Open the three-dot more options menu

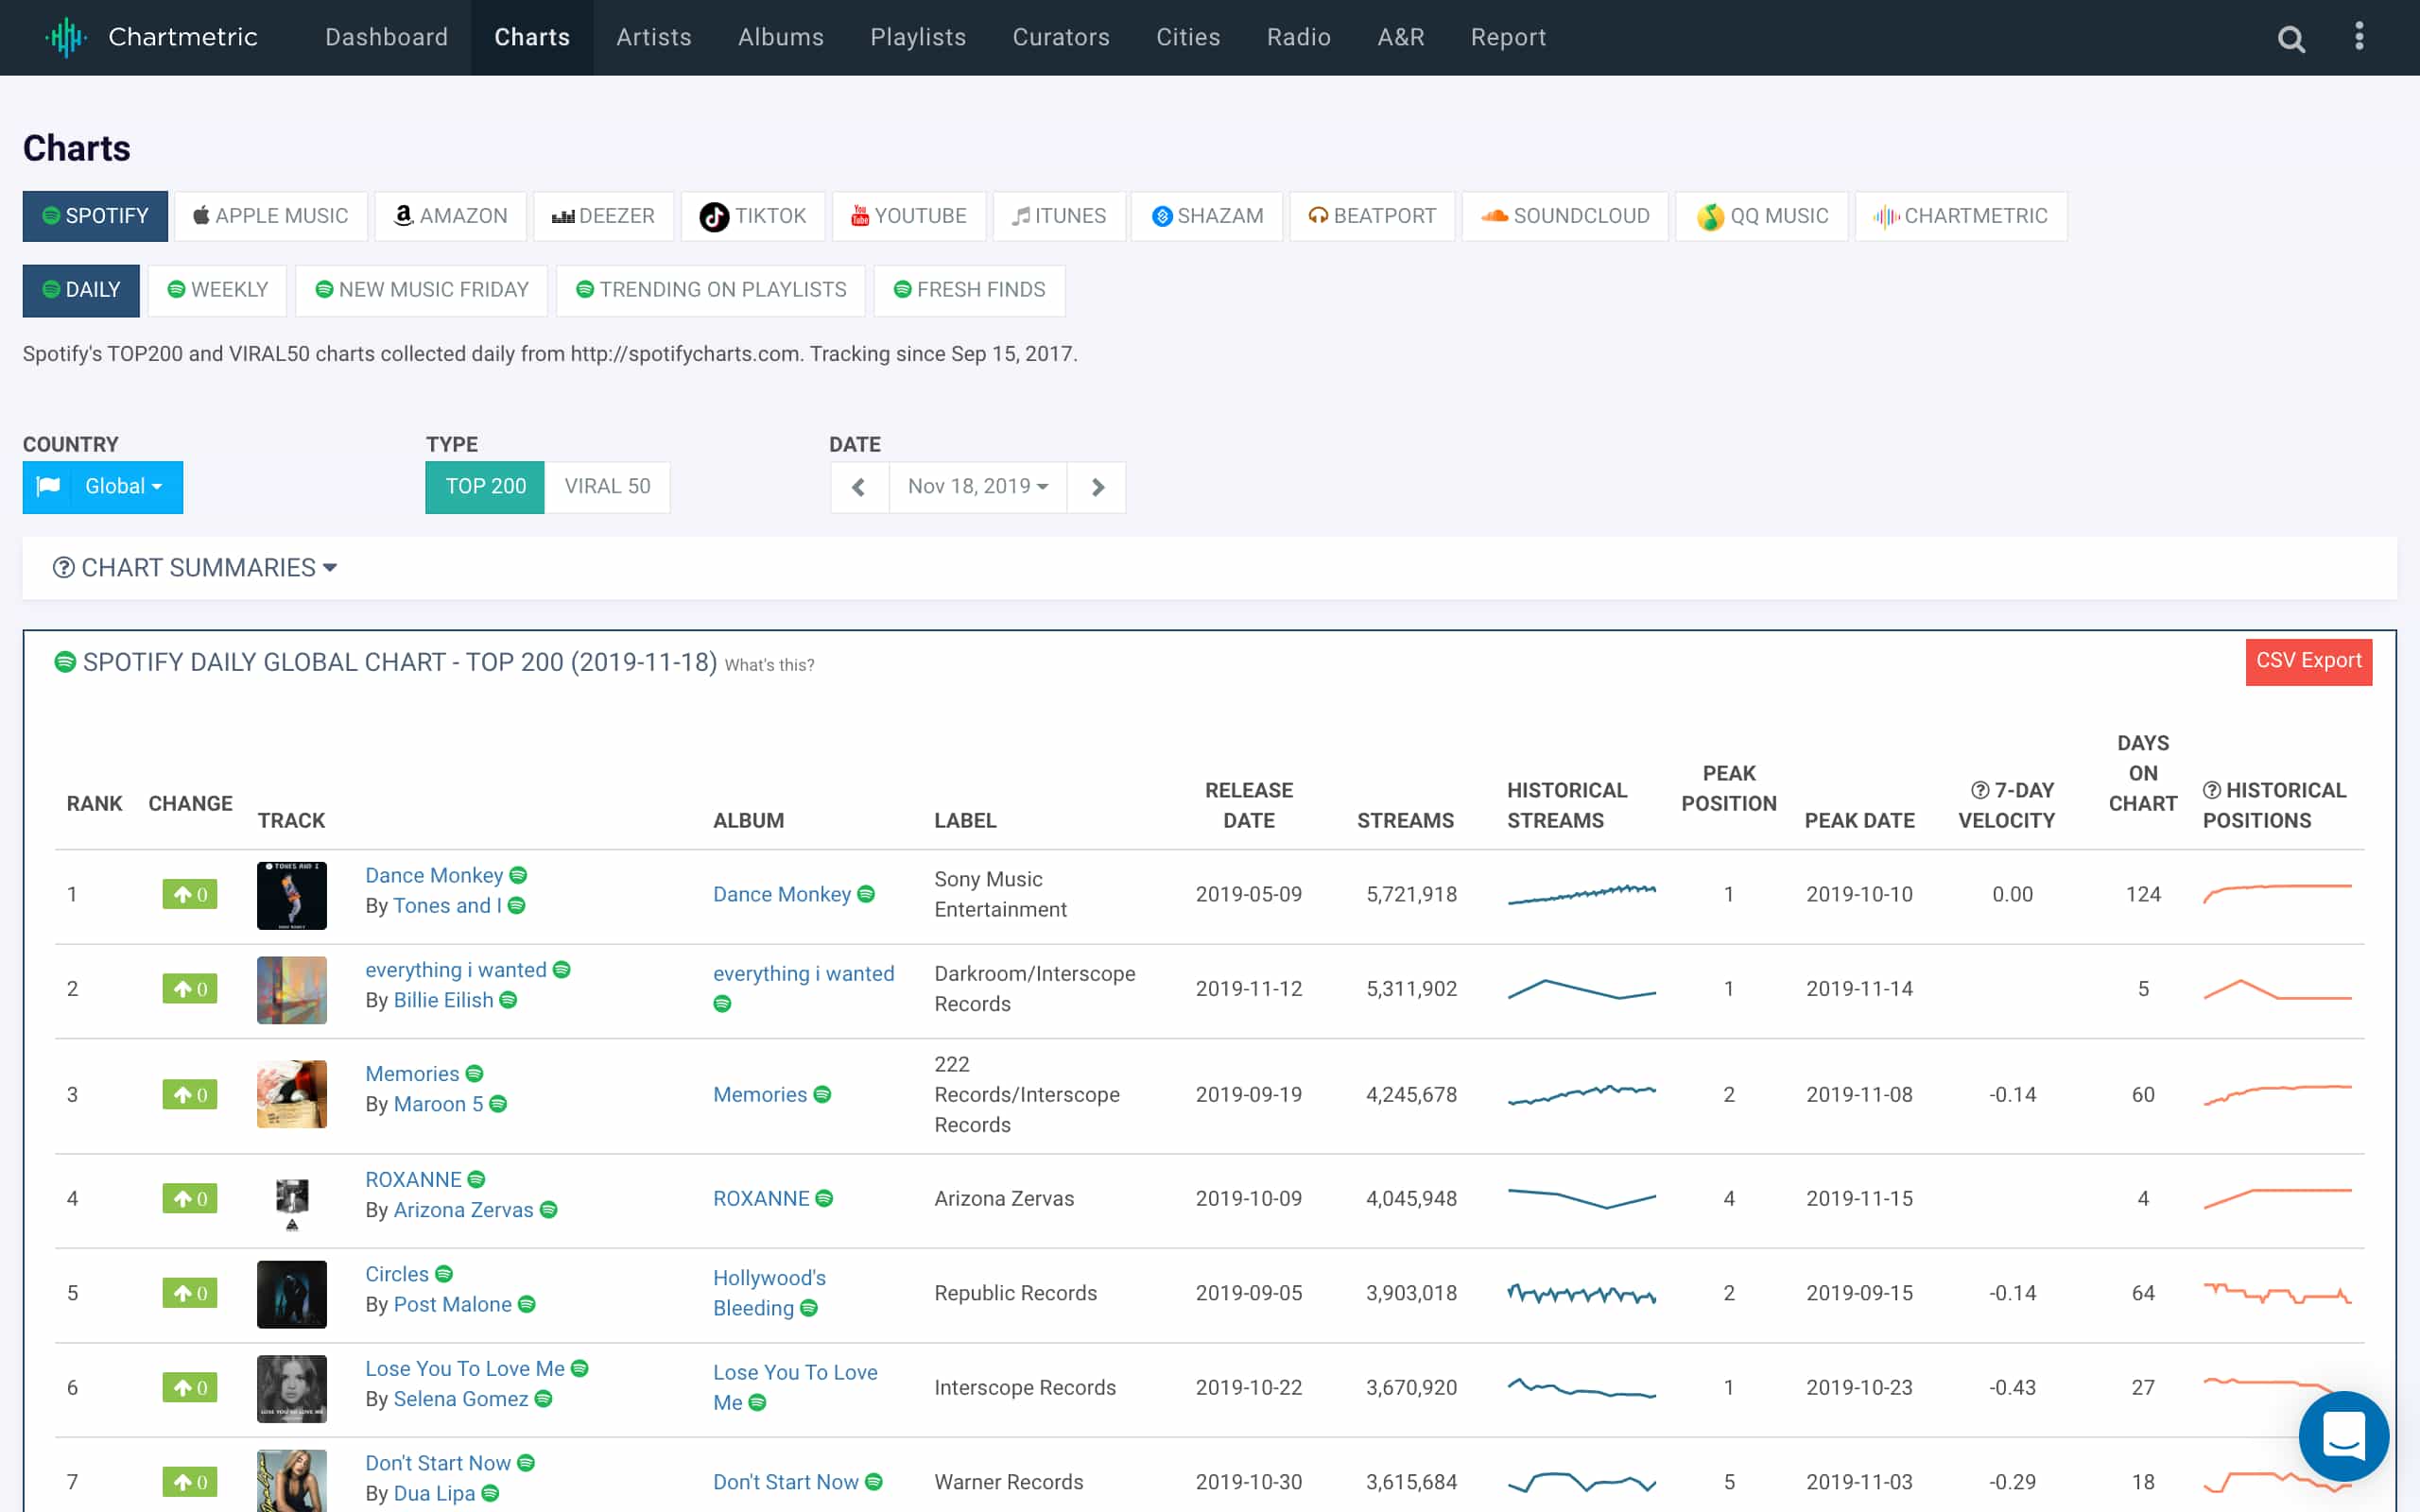tap(2359, 37)
